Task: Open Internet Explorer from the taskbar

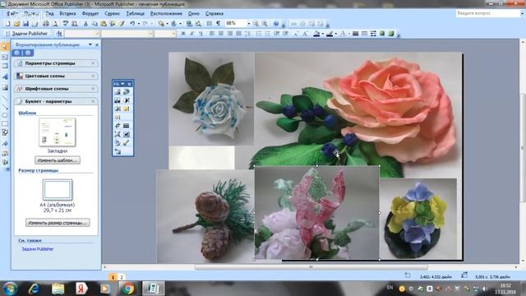Action: pyautogui.click(x=34, y=289)
